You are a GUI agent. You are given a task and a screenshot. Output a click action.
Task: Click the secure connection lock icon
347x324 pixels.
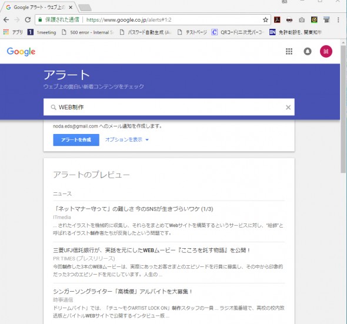point(40,20)
